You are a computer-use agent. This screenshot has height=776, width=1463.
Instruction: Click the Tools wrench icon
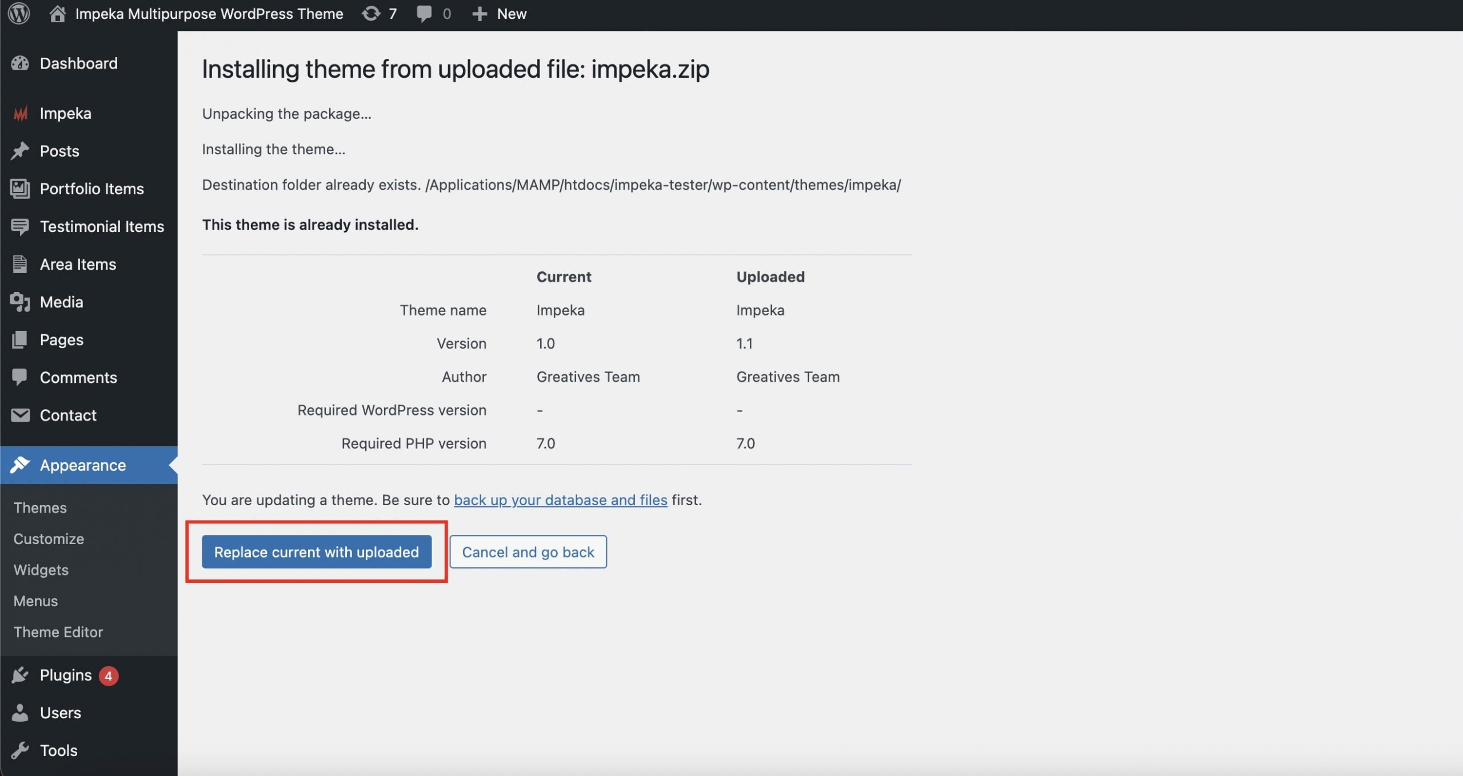tap(20, 750)
